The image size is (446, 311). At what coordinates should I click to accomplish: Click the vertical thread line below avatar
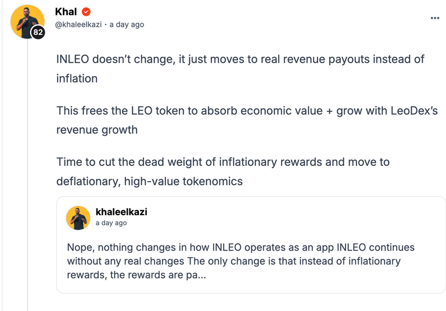pos(28,175)
